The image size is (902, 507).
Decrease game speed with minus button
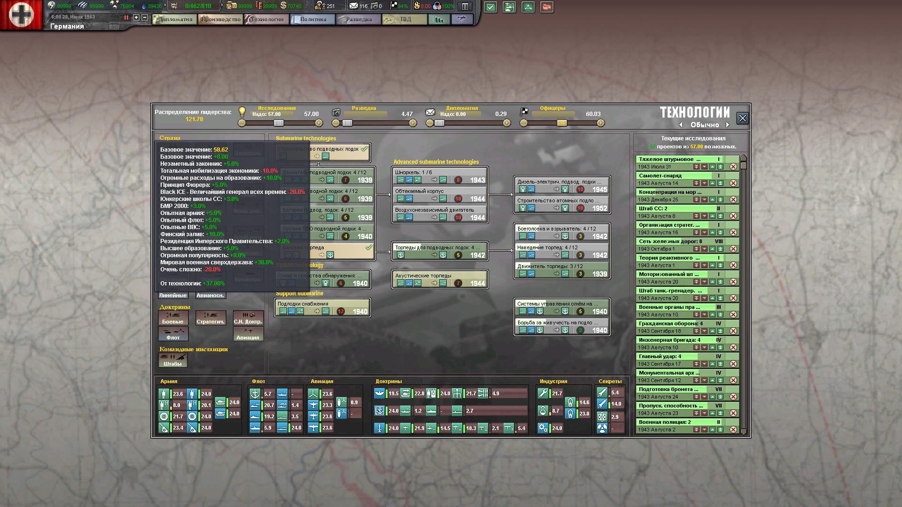(145, 17)
